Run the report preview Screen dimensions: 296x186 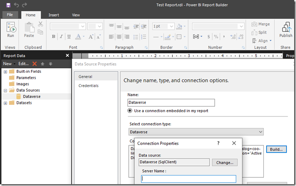[x=11, y=30]
